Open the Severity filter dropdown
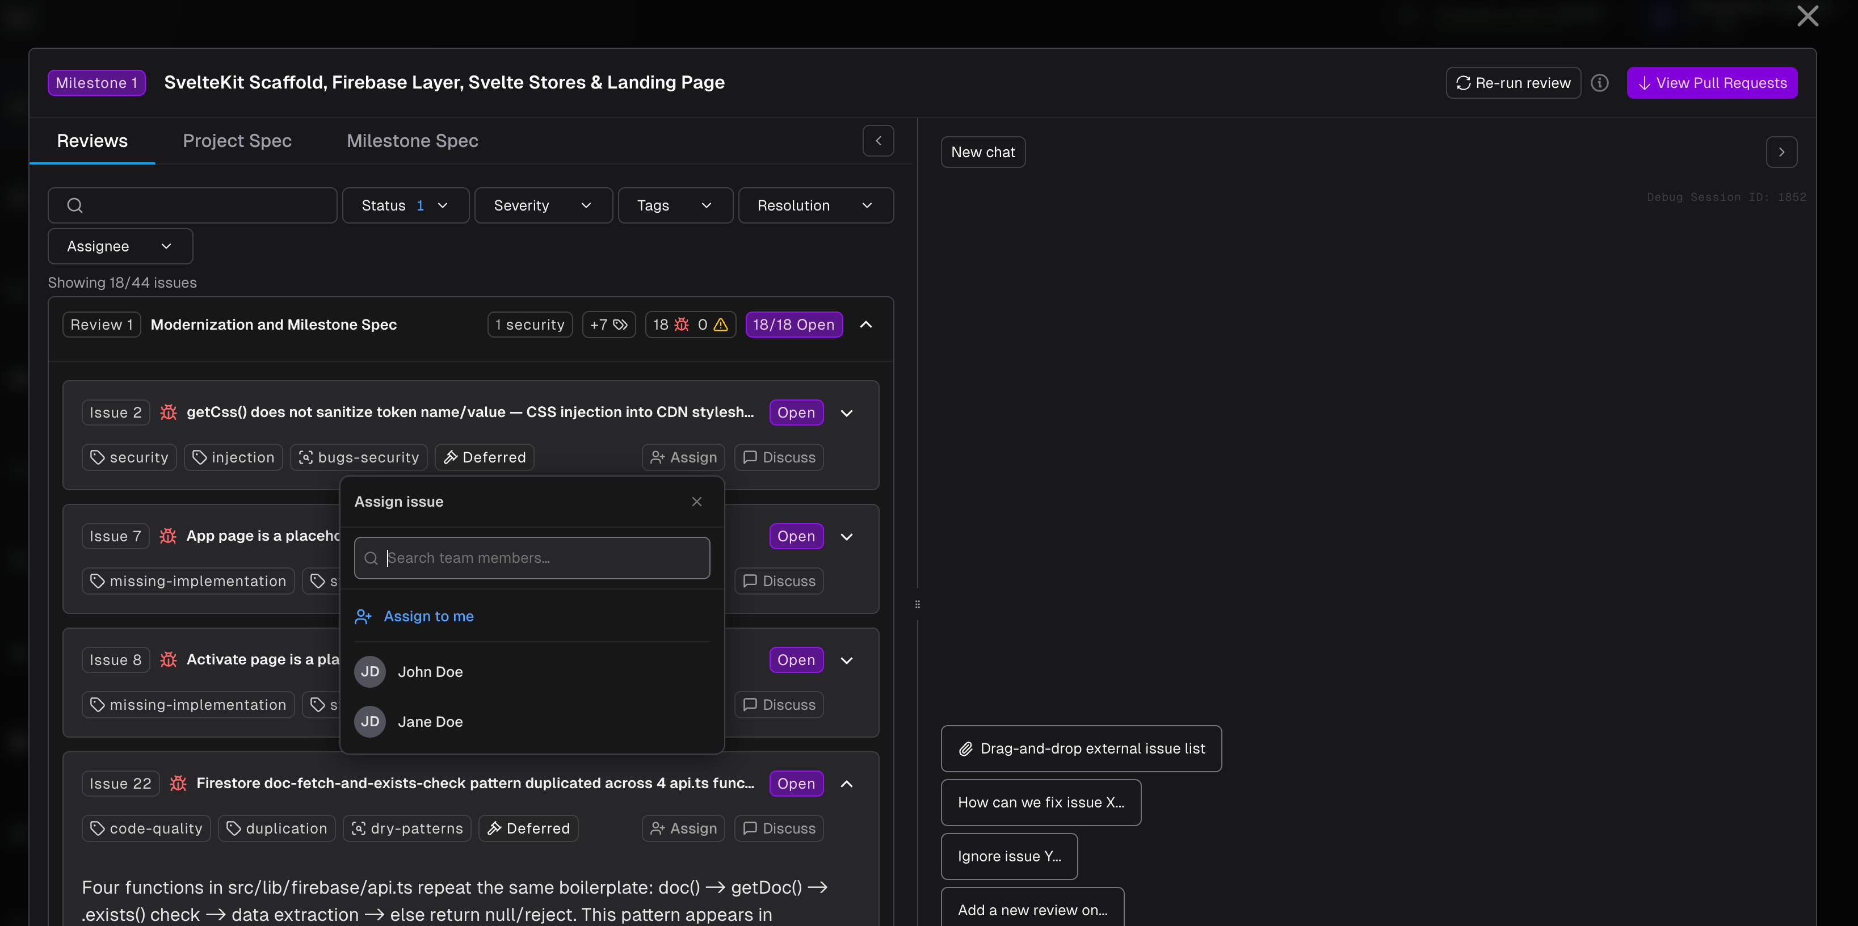 click(x=543, y=205)
